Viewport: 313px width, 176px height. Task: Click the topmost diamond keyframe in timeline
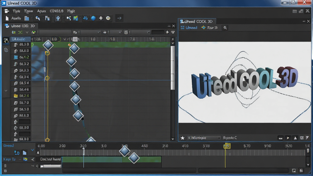click(x=48, y=45)
